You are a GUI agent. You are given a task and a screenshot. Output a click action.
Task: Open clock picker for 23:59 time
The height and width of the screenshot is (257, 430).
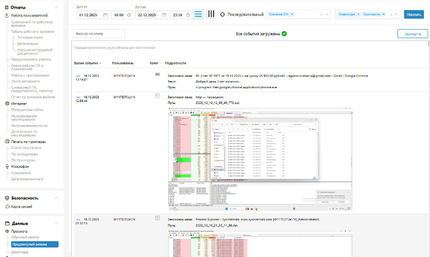click(187, 15)
